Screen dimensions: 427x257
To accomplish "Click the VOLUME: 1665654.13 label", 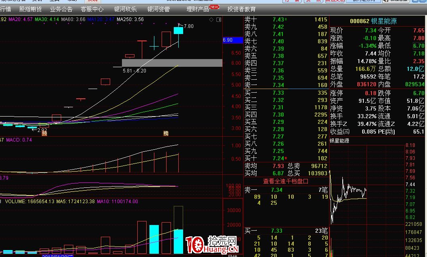I will 30,202.
